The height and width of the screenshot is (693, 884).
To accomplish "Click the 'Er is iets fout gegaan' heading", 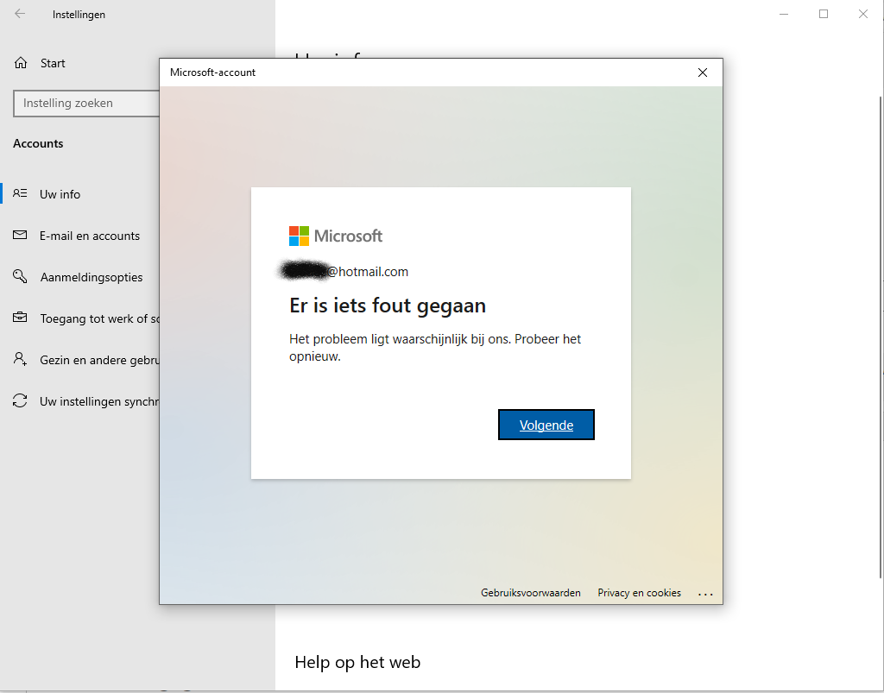I will (x=388, y=306).
